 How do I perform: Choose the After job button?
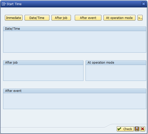61,18
